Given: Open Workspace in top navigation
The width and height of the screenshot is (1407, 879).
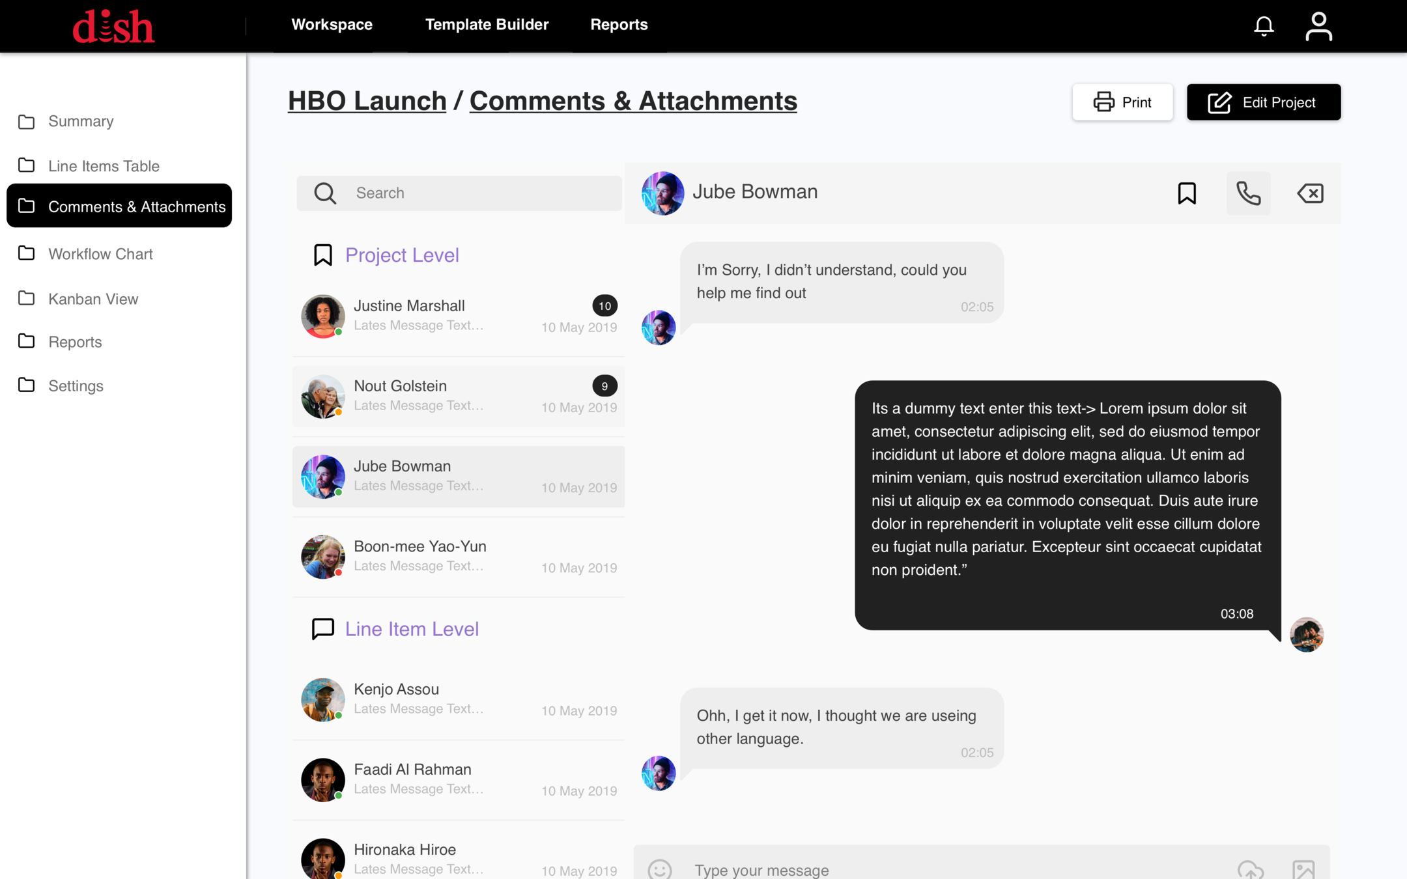Looking at the screenshot, I should click(x=332, y=25).
